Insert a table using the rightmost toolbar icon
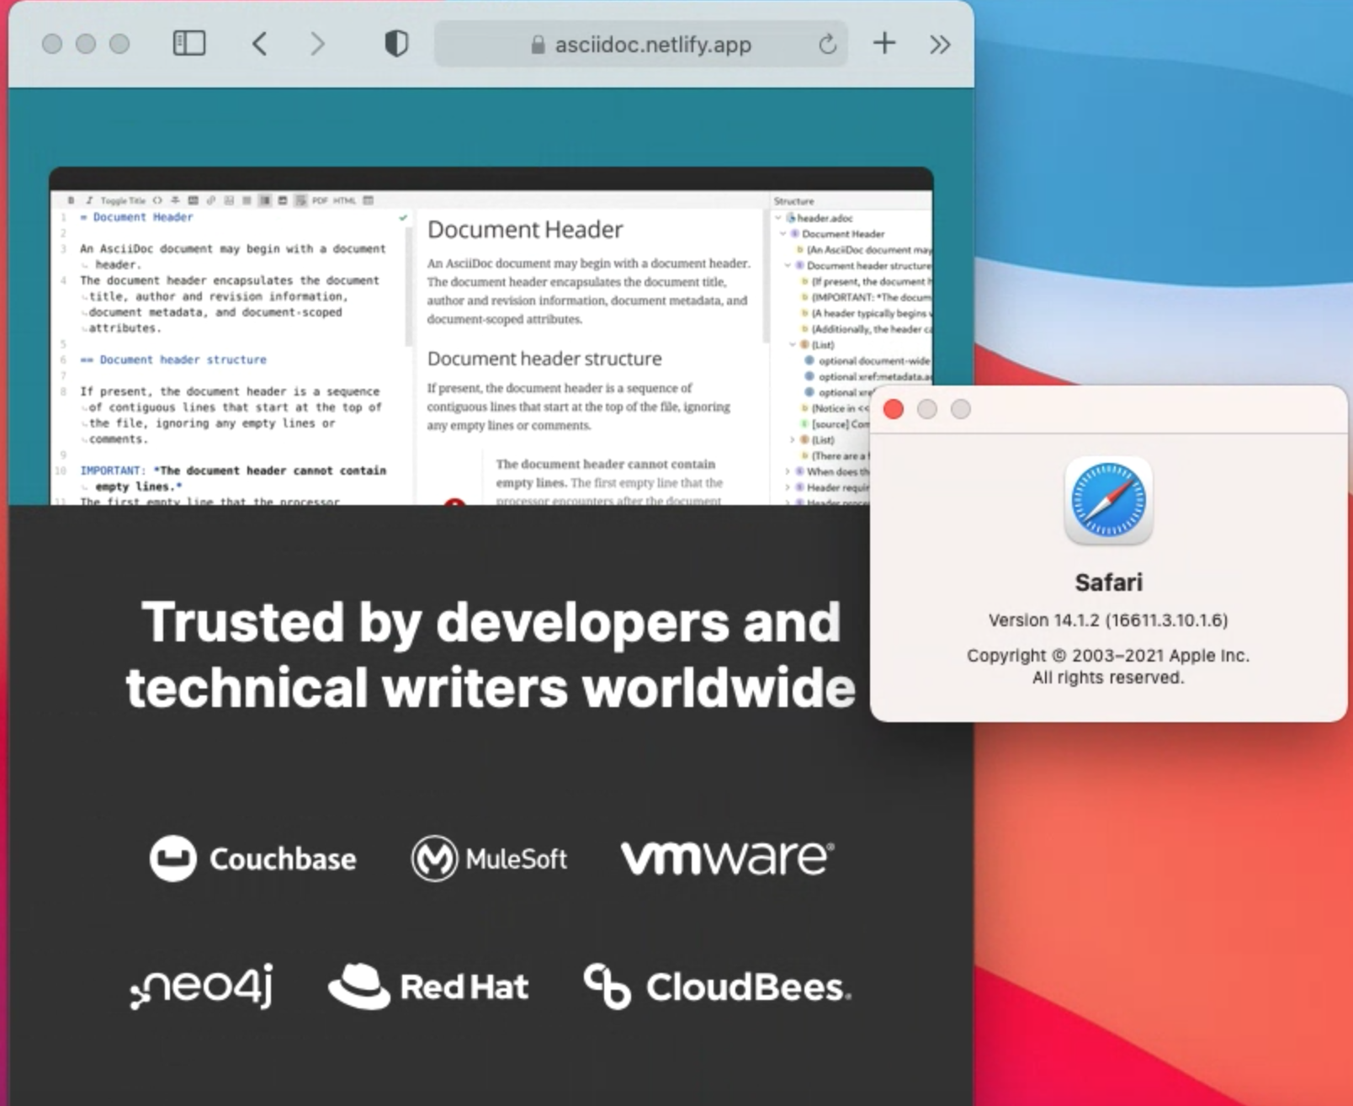Image resolution: width=1353 pixels, height=1106 pixels. click(368, 200)
